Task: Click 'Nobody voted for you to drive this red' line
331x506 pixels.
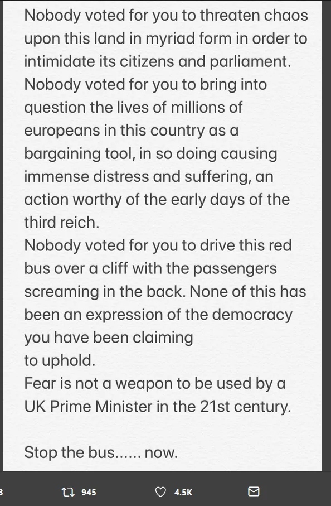Action: click(x=158, y=245)
